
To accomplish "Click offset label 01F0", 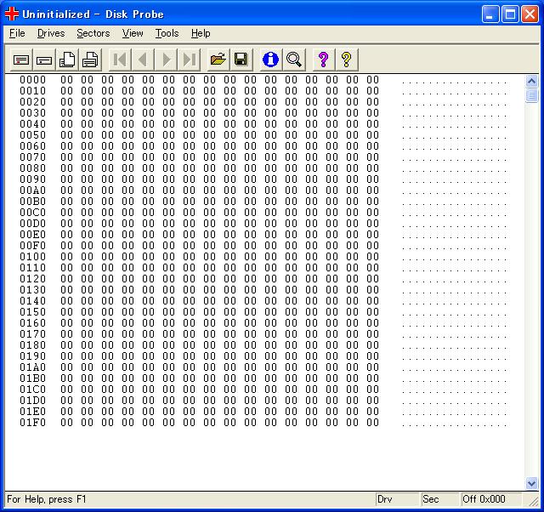I will [x=32, y=423].
